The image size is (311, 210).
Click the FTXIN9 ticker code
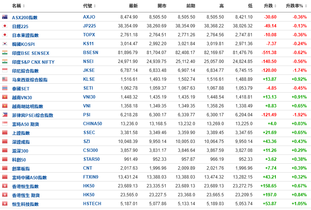point(91,177)
